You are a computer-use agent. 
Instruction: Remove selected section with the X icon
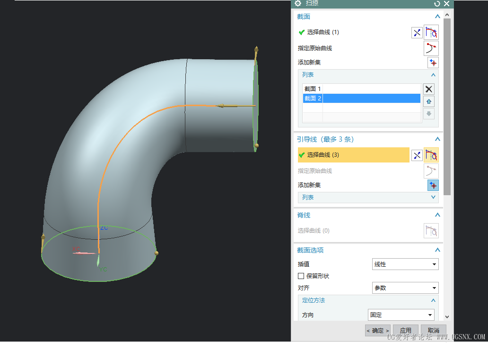point(428,89)
